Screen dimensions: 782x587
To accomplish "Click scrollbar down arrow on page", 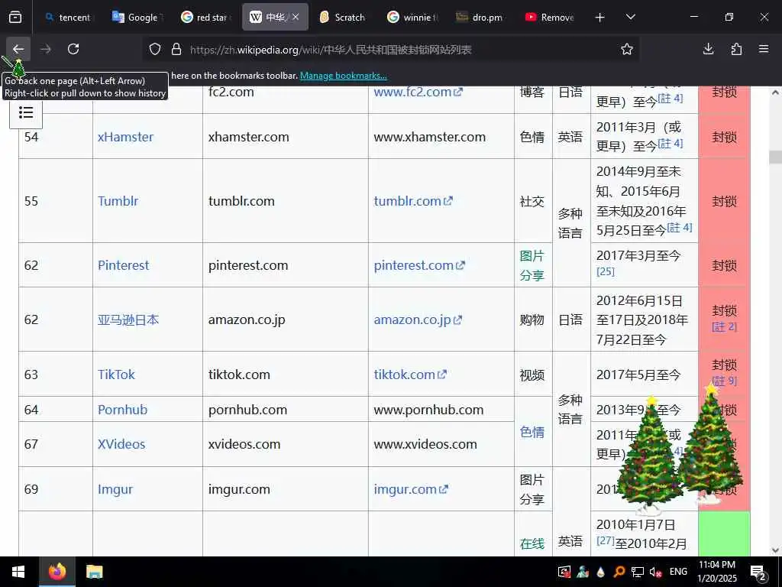I will pos(776,550).
